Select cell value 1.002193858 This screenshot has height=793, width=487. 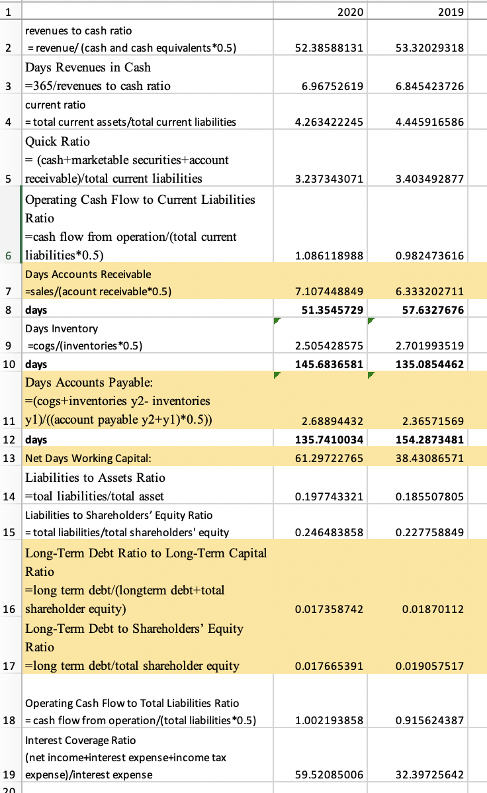click(x=320, y=701)
